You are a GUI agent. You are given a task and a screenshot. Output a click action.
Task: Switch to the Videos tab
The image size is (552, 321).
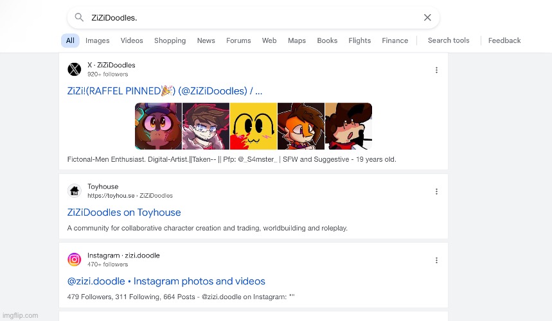click(132, 40)
